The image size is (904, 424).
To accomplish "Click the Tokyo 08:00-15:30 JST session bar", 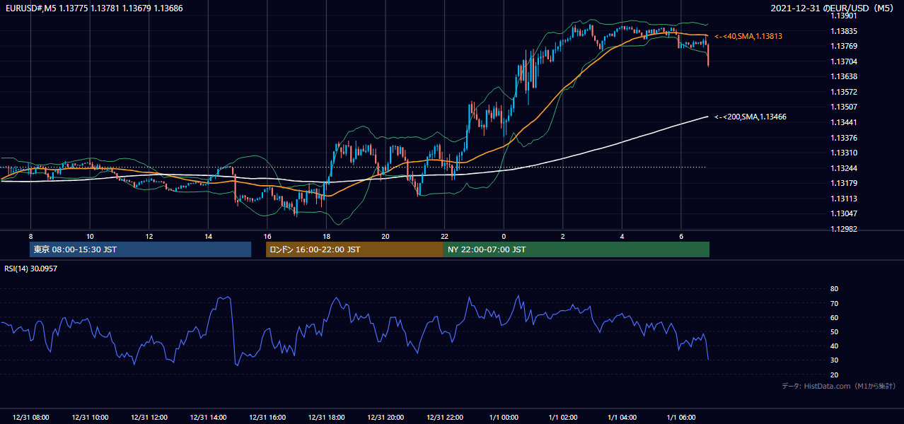I will pyautogui.click(x=140, y=249).
